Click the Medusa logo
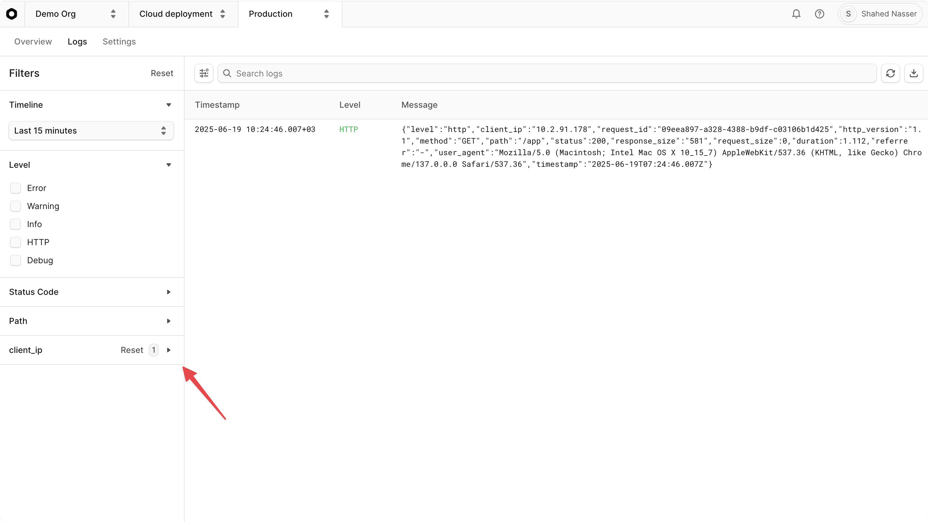 12,14
